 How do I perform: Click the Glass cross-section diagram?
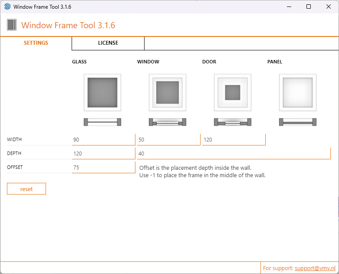(x=102, y=122)
